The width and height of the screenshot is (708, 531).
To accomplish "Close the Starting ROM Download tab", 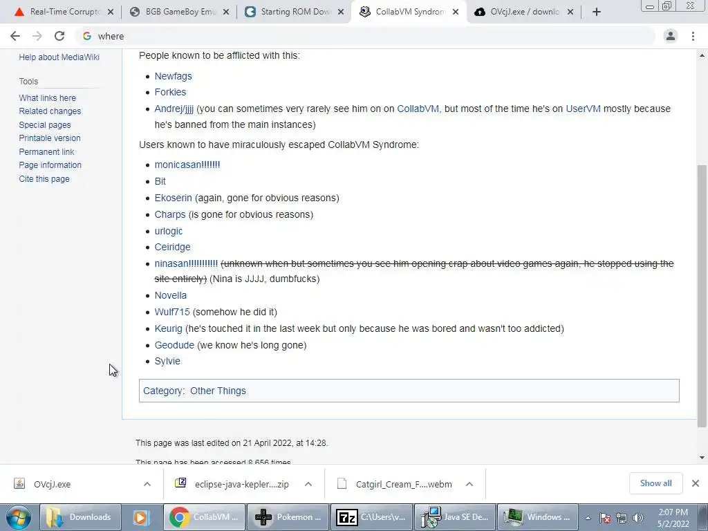I will [x=342, y=12].
